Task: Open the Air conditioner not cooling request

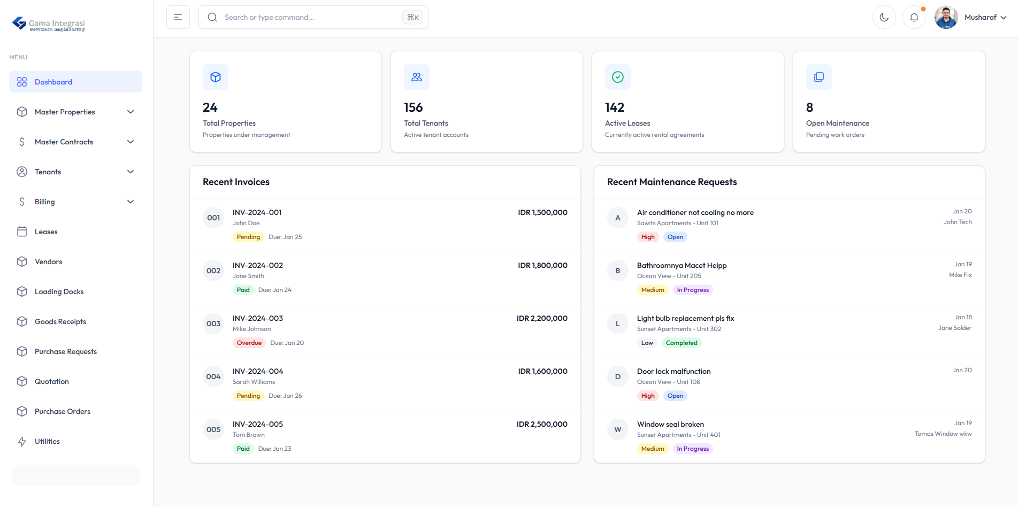Action: [x=790, y=225]
